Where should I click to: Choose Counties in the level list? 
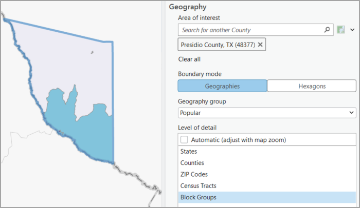click(x=192, y=163)
